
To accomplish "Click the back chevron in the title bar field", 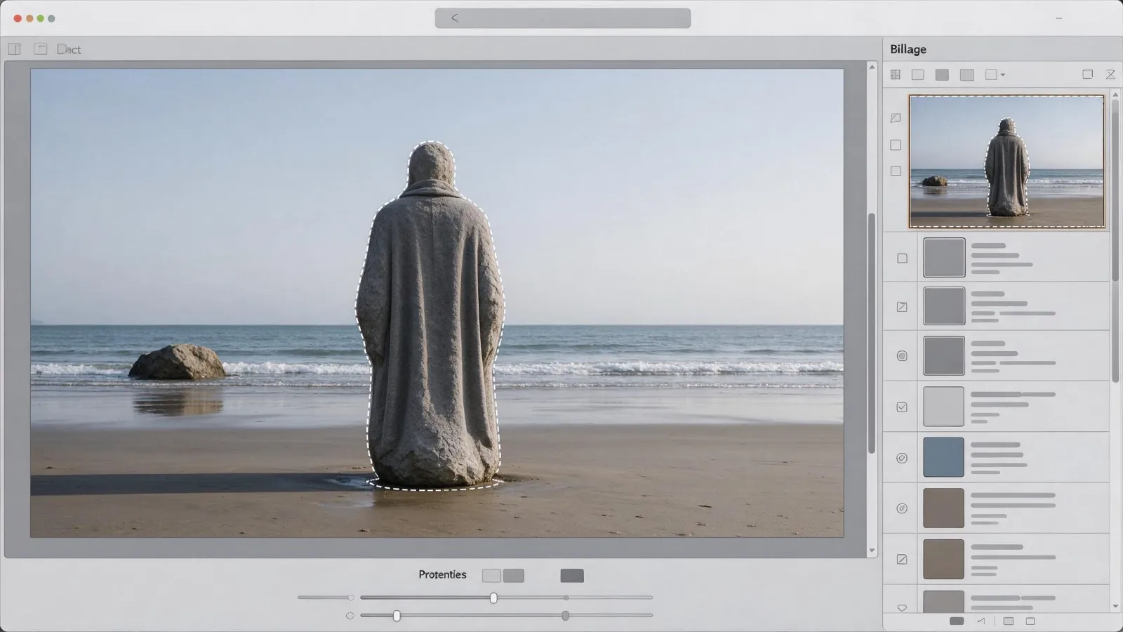I will 455,18.
